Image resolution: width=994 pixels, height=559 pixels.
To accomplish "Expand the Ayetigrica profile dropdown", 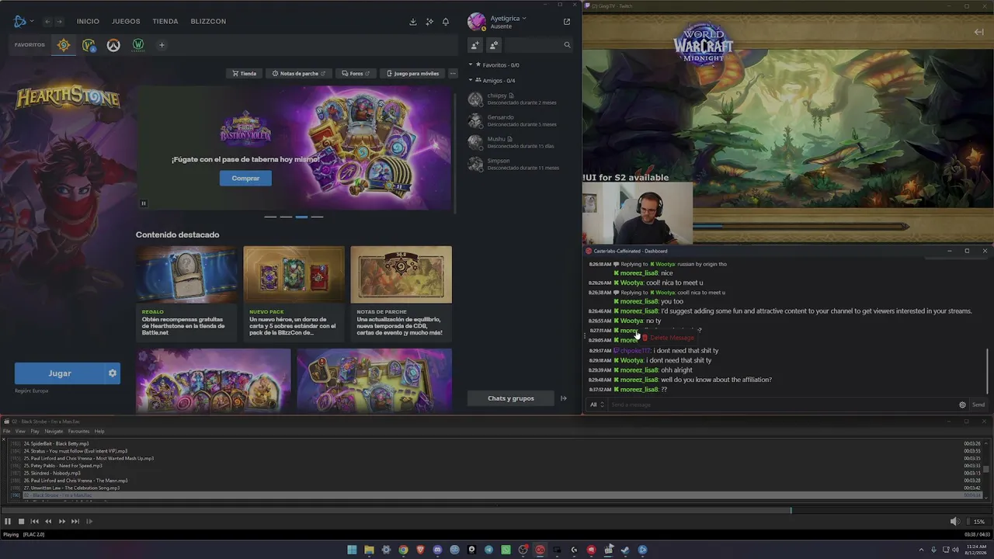I will pyautogui.click(x=508, y=18).
